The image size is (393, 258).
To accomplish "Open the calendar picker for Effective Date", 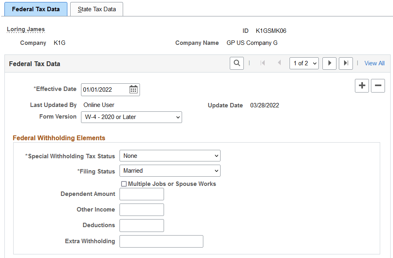I will [134, 89].
